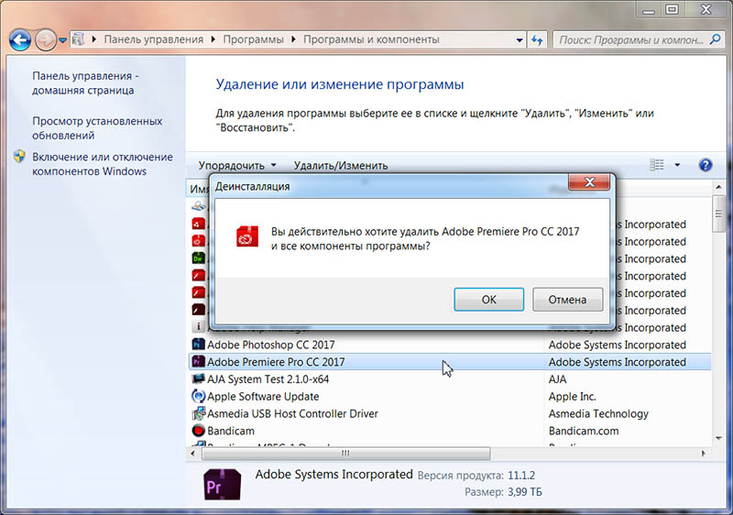Screen dimensions: 733x515
Task: Click shield icon beside Windows components link
Action: pos(19,156)
